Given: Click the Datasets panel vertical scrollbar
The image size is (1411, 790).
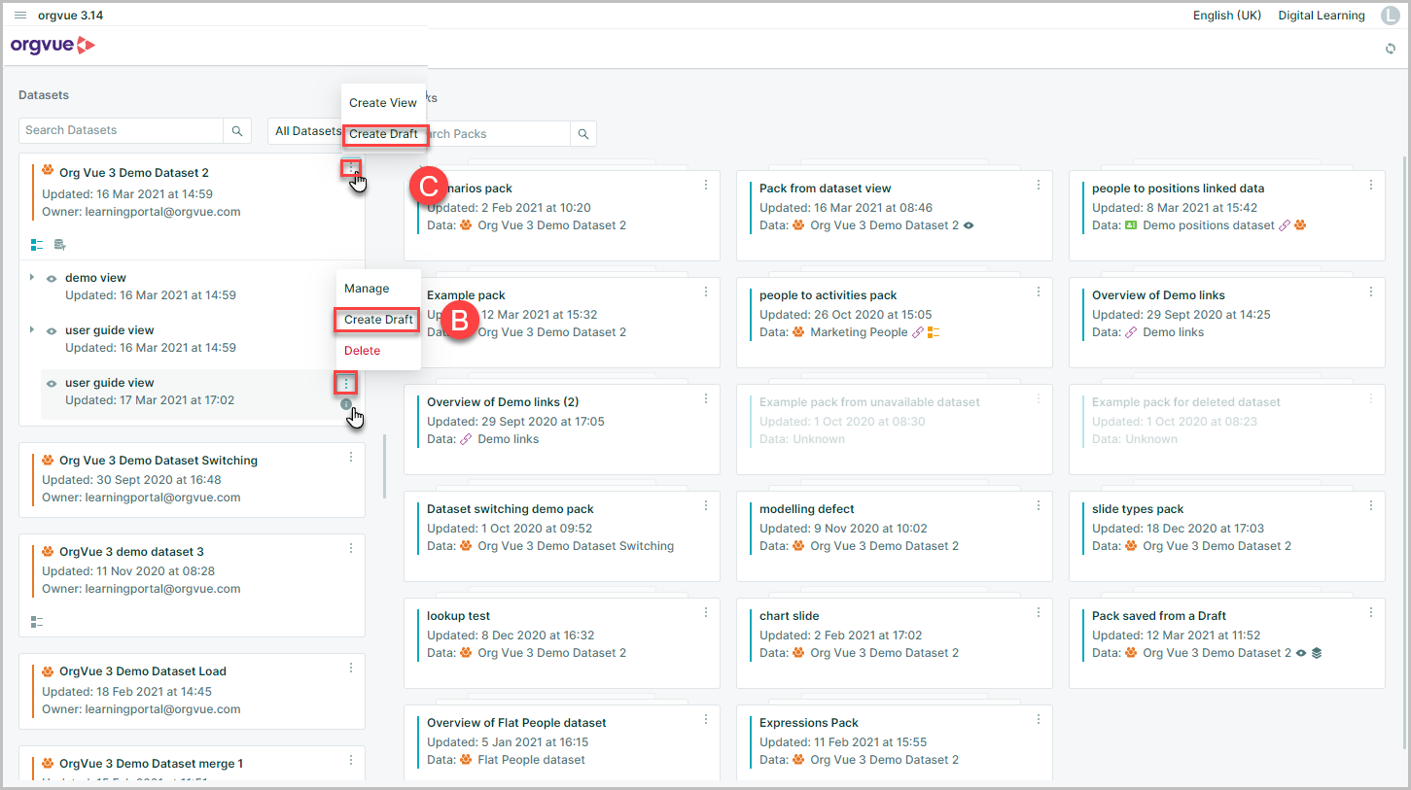Looking at the screenshot, I should pyautogui.click(x=386, y=464).
